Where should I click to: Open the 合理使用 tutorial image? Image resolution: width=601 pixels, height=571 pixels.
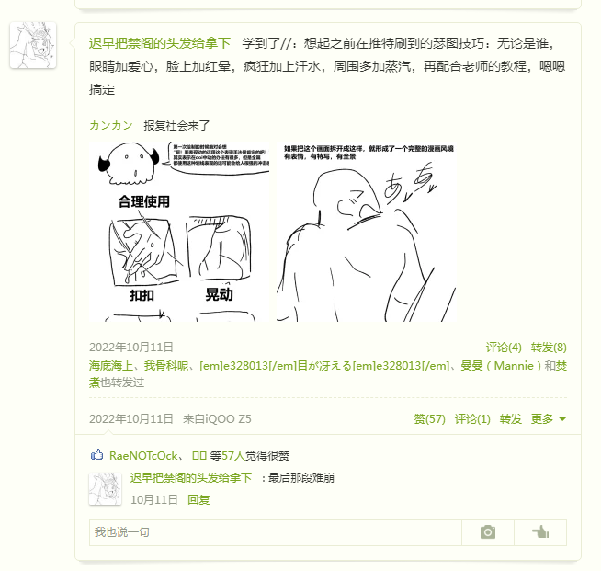(x=179, y=231)
